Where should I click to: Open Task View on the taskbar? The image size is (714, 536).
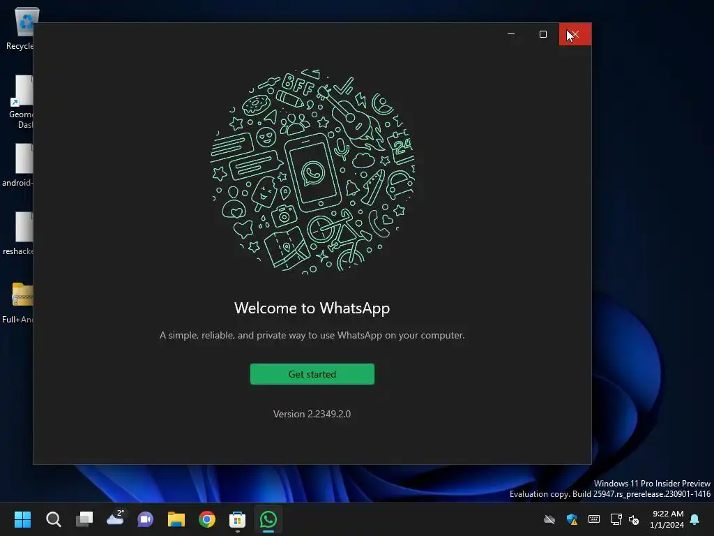tap(84, 519)
